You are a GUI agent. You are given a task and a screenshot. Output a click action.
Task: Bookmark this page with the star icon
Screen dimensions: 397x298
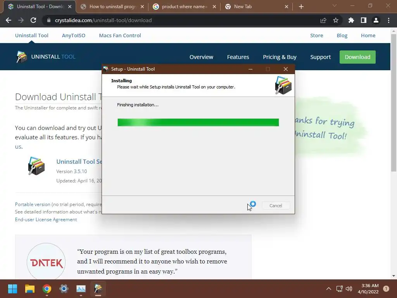coord(336,20)
